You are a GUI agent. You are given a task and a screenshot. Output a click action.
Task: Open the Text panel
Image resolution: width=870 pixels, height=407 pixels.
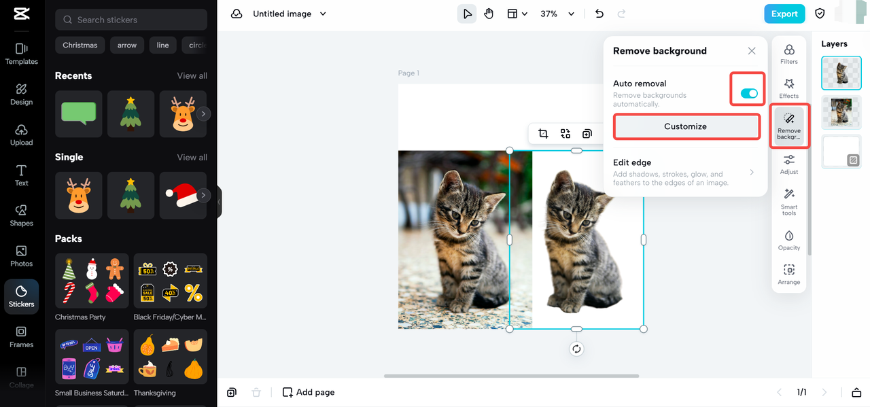(x=21, y=175)
